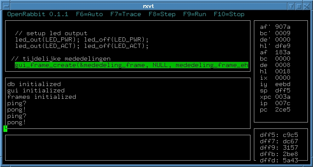Viewport: 313px width, 167px height.
Task: Click the af' register value 907a
Action: [x=283, y=27]
